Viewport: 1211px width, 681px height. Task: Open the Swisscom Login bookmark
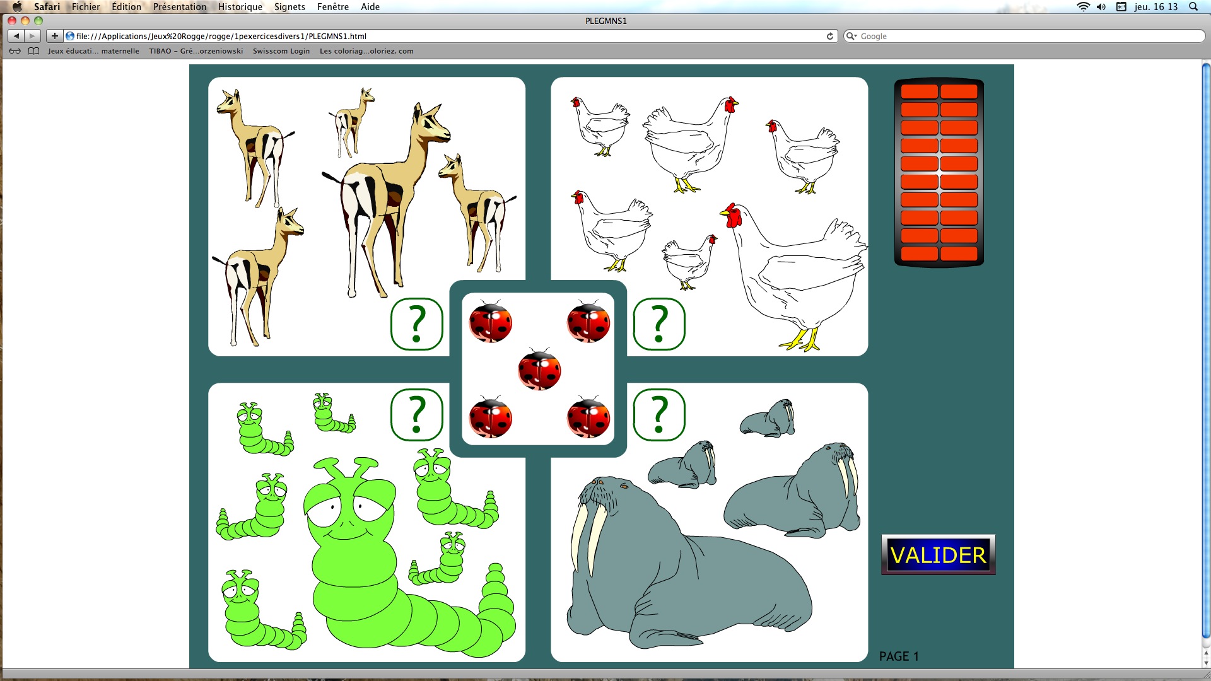point(281,51)
